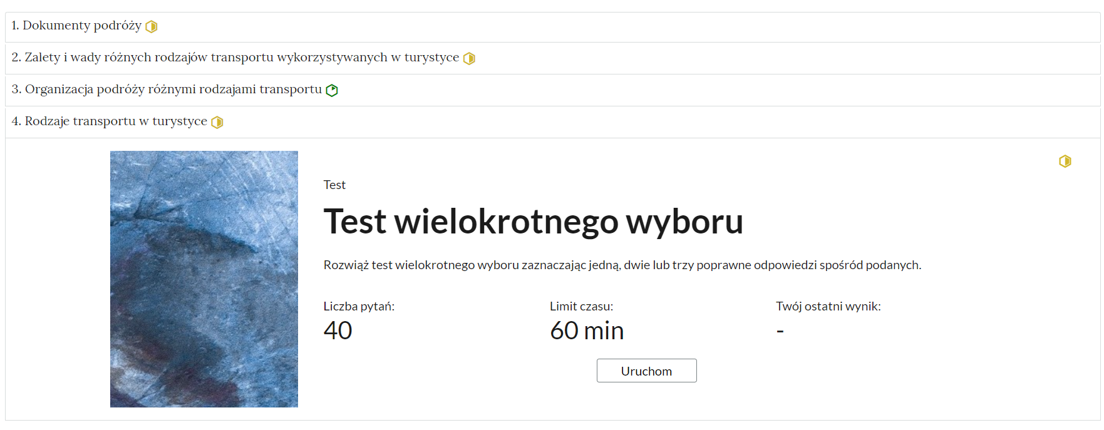Click the 'Liczba pytań:' label
Screen dimensions: 1104x430
click(359, 306)
